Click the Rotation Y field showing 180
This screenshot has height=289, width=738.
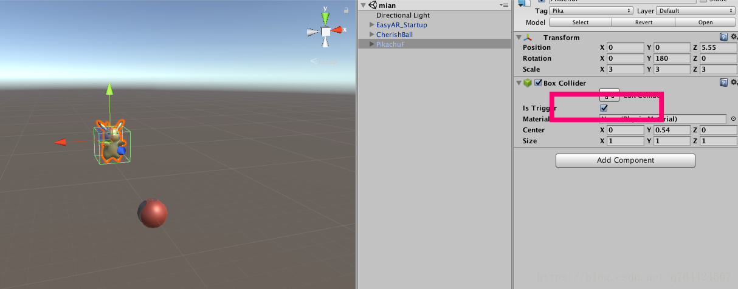tap(672, 58)
